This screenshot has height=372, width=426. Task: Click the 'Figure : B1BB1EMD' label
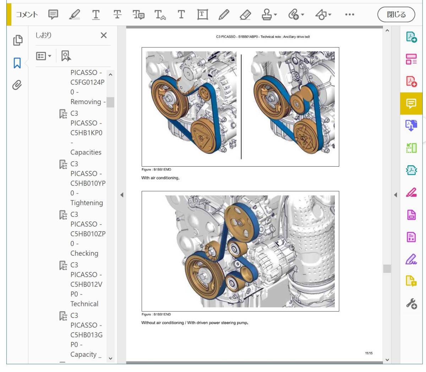tap(156, 169)
